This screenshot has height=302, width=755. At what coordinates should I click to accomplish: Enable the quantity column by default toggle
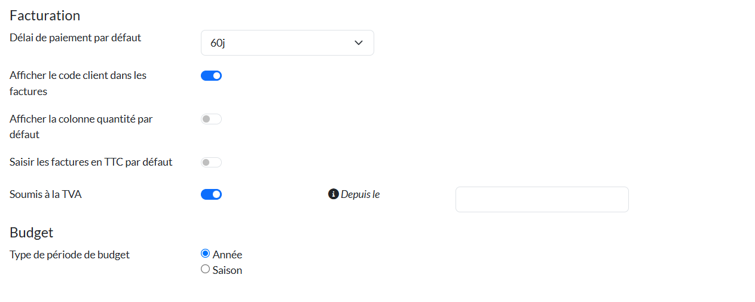pyautogui.click(x=211, y=119)
